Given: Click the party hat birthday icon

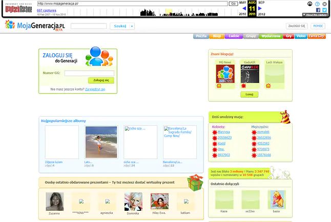Looking at the screenshot, I should [285, 117].
